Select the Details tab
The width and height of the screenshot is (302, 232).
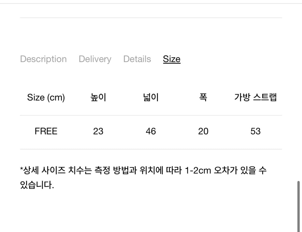pos(137,59)
